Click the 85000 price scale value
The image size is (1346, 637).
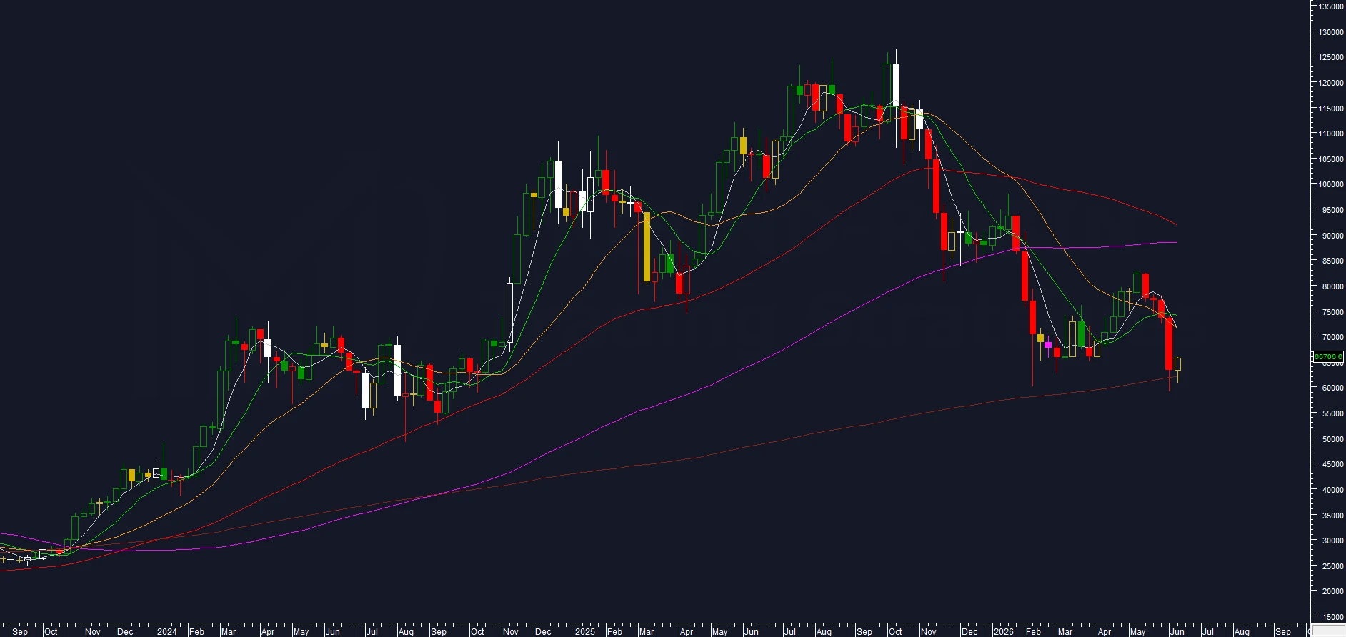coord(1332,261)
